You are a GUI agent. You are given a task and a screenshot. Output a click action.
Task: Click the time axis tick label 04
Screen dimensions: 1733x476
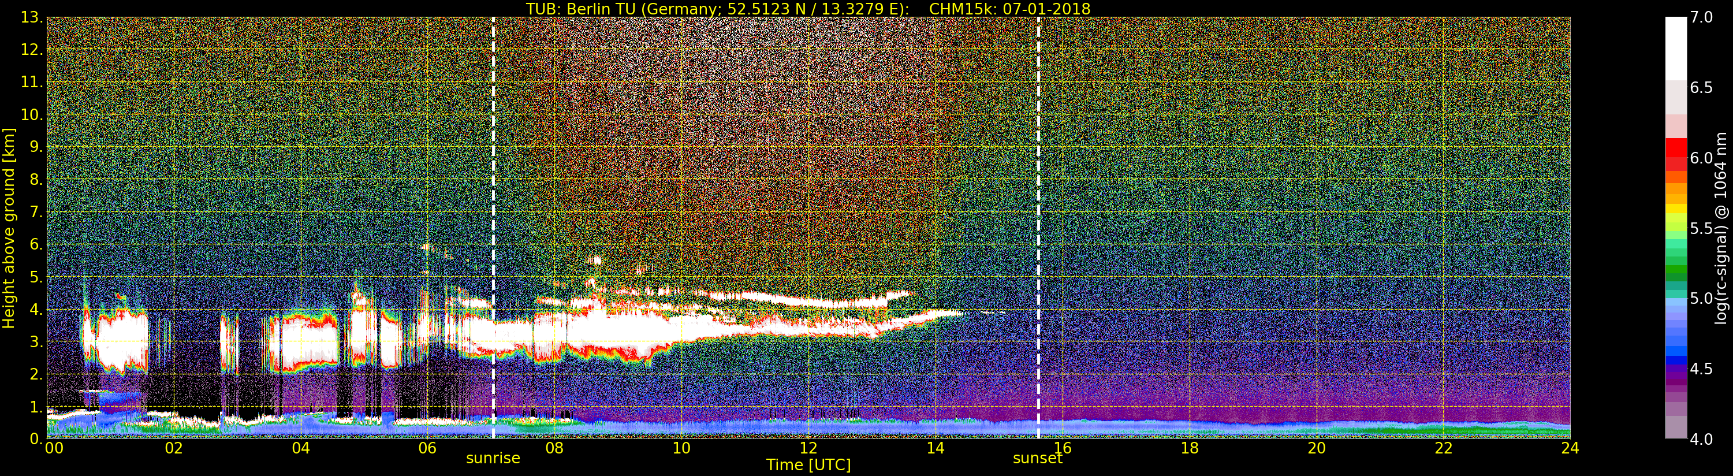pyautogui.click(x=301, y=448)
